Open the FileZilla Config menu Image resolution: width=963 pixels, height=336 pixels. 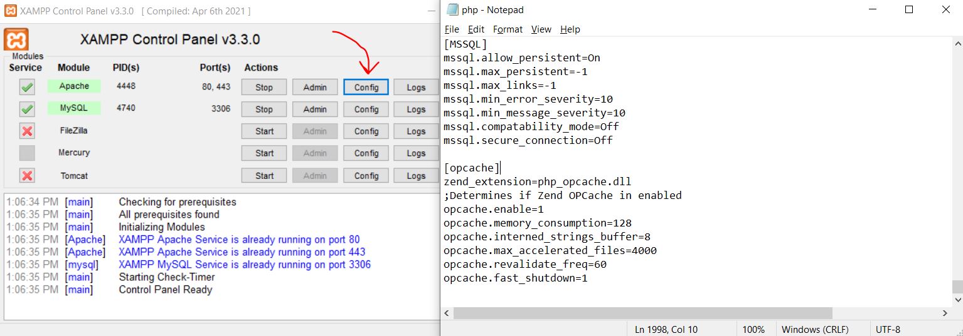[366, 131]
